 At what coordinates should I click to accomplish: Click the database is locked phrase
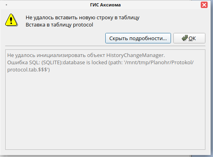click(85, 63)
